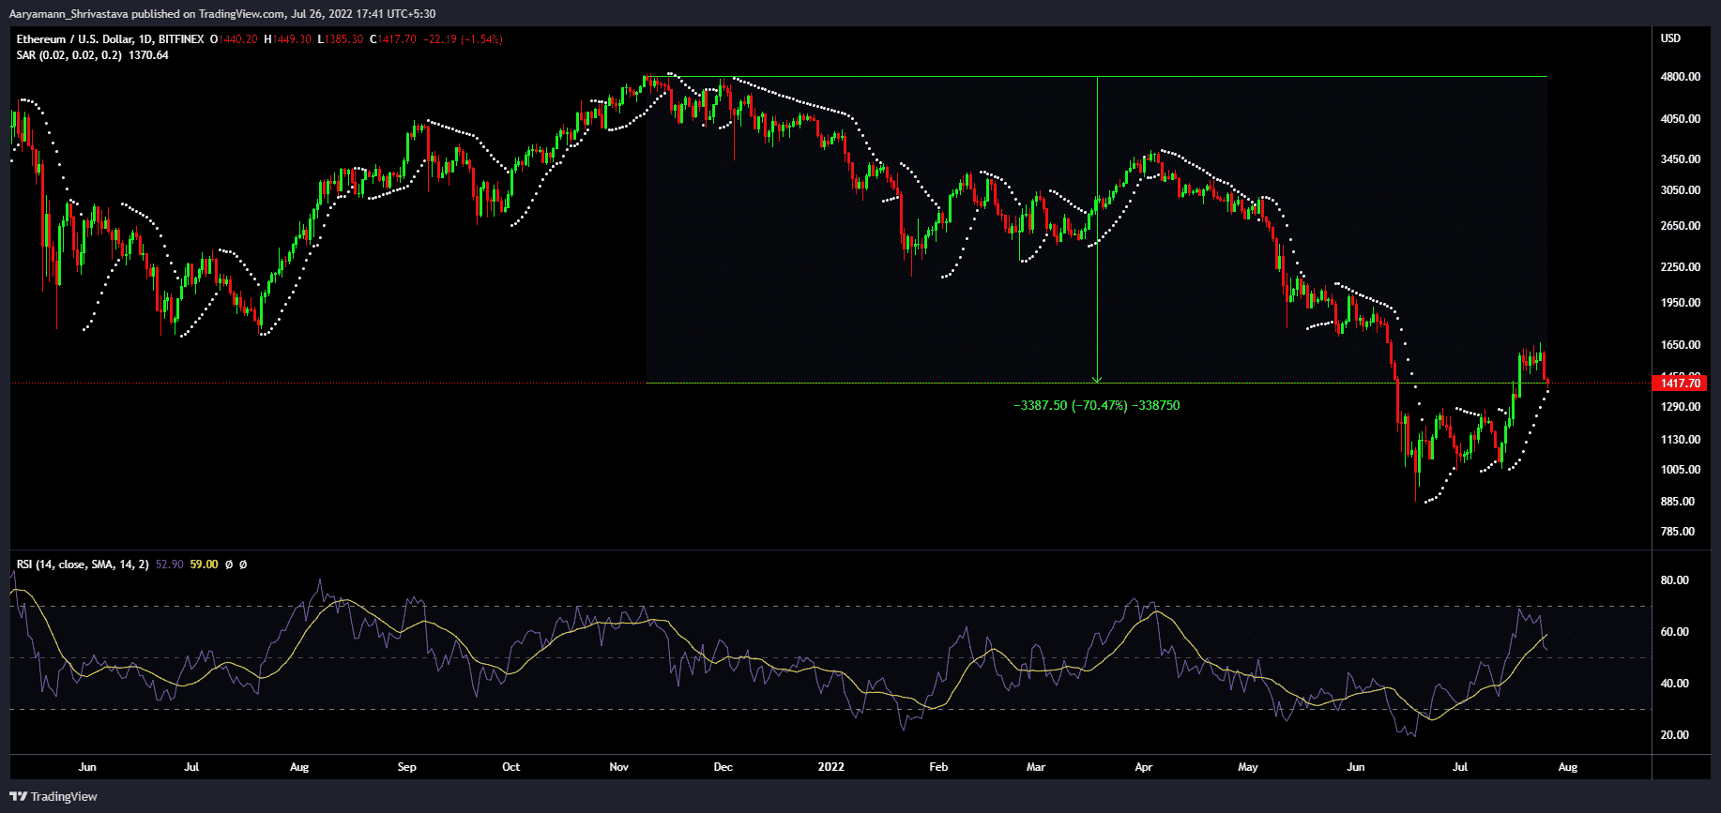Click the Mar label on time axis
This screenshot has height=813, width=1721.
coord(1035,767)
